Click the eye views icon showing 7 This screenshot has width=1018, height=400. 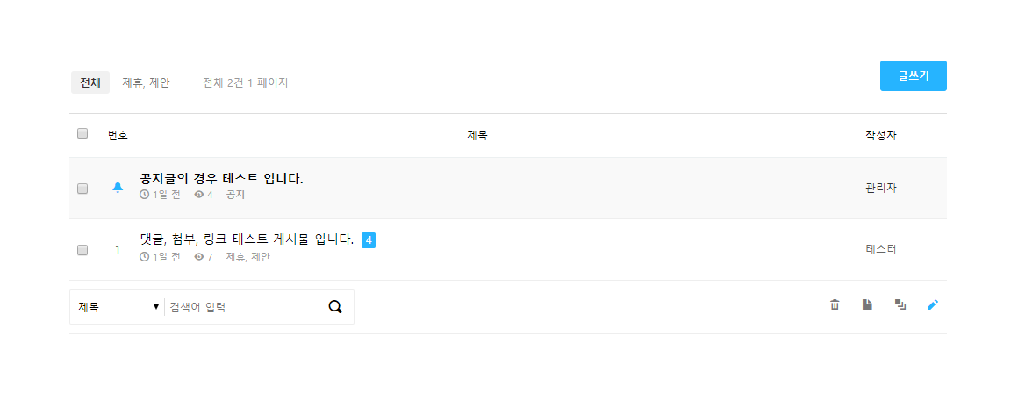coord(199,257)
